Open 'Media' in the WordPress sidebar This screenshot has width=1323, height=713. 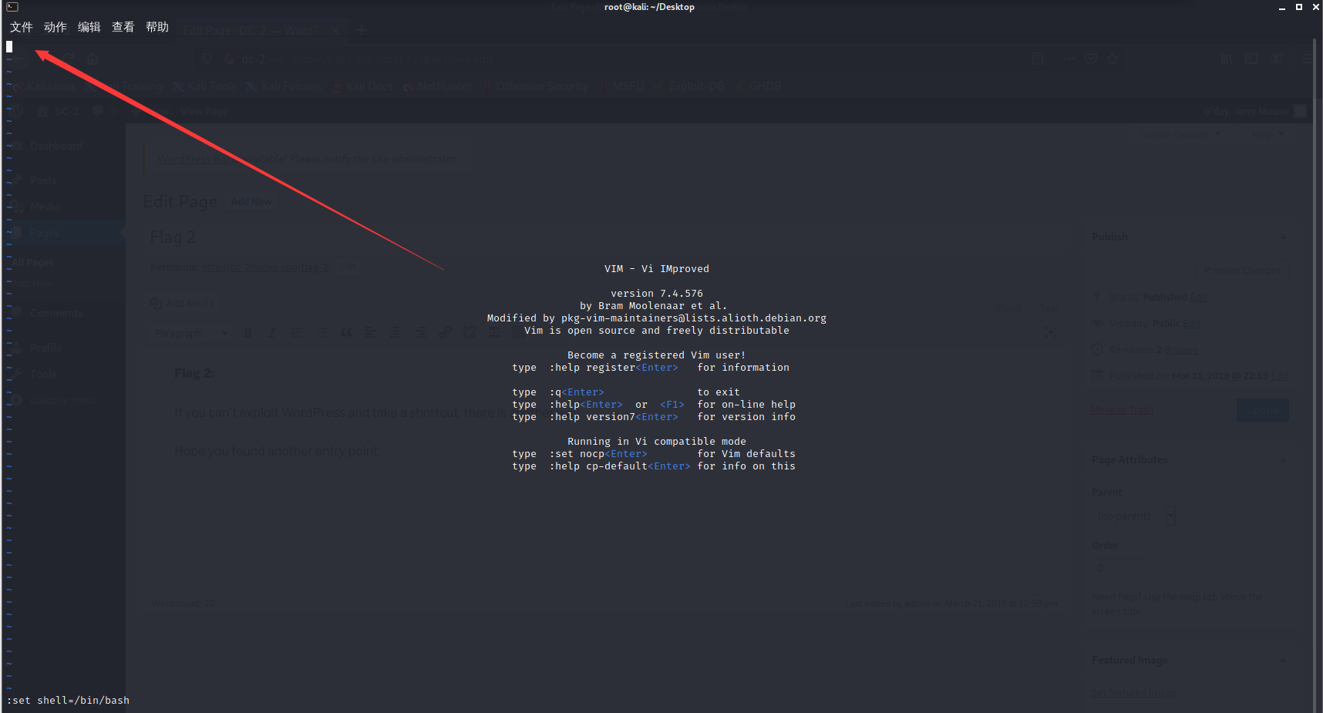(x=45, y=207)
